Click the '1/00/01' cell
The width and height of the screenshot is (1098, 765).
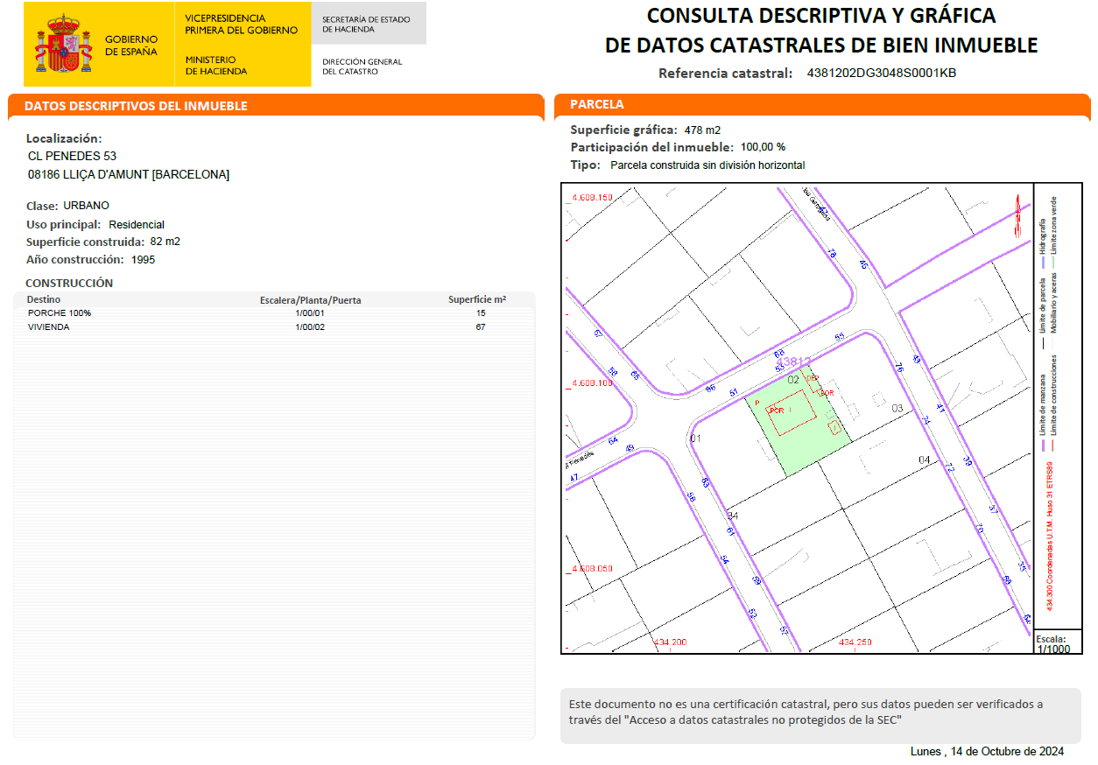point(310,313)
